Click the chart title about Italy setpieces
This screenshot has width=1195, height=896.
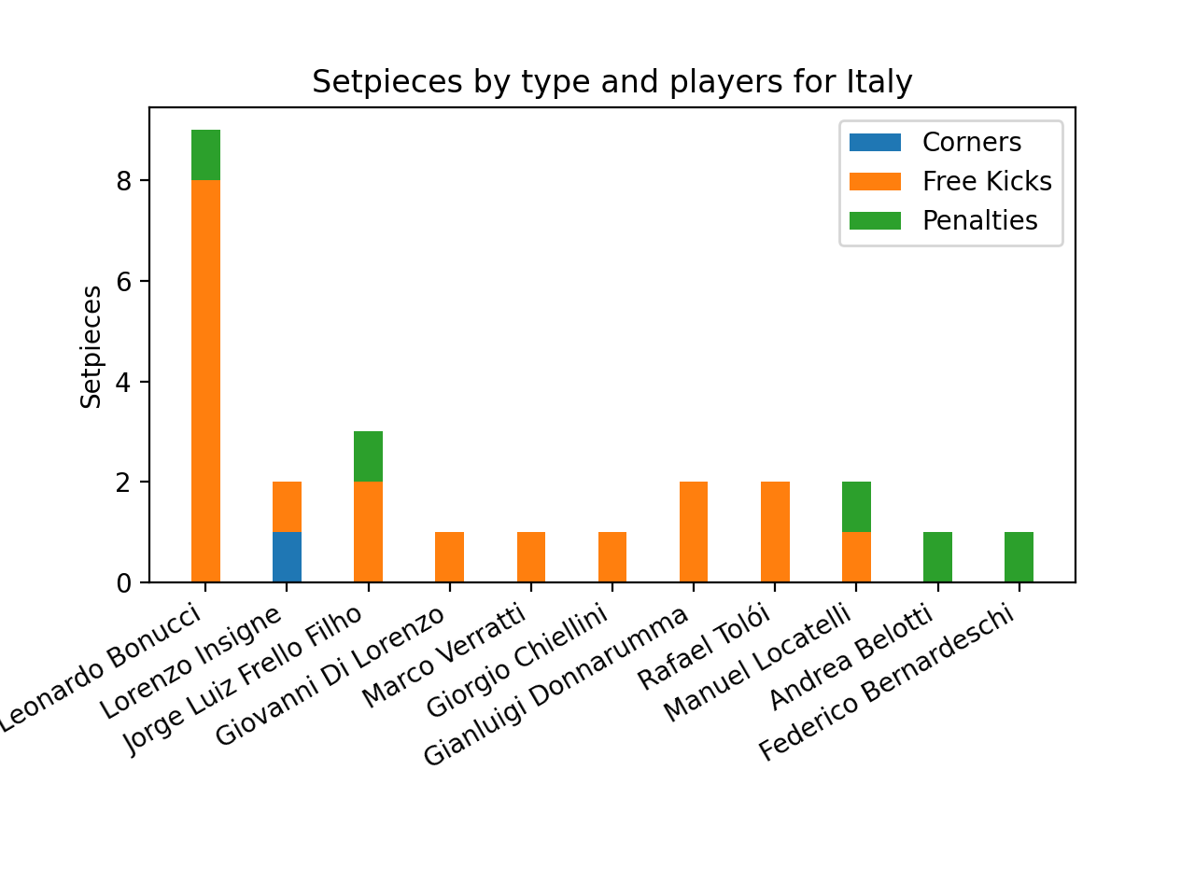tap(612, 82)
